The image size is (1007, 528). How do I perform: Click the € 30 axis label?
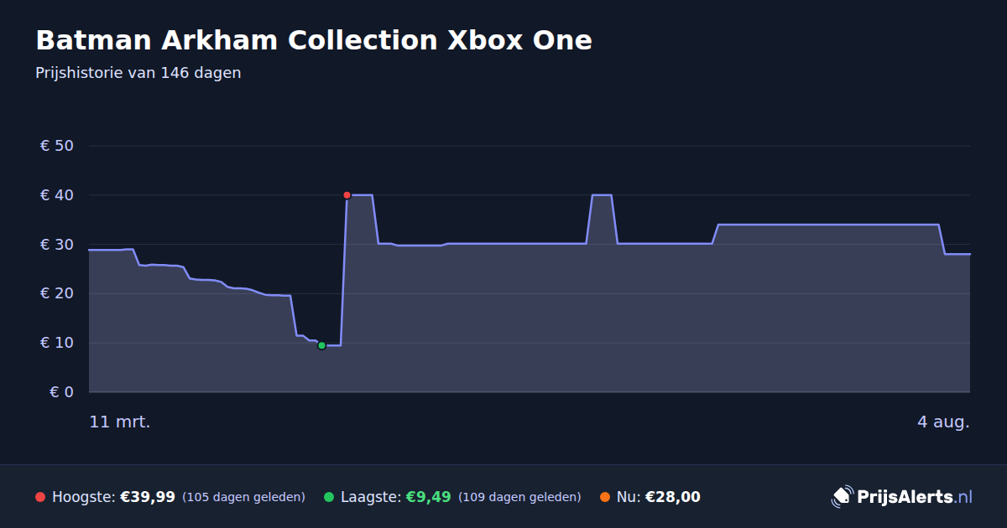pyautogui.click(x=57, y=245)
